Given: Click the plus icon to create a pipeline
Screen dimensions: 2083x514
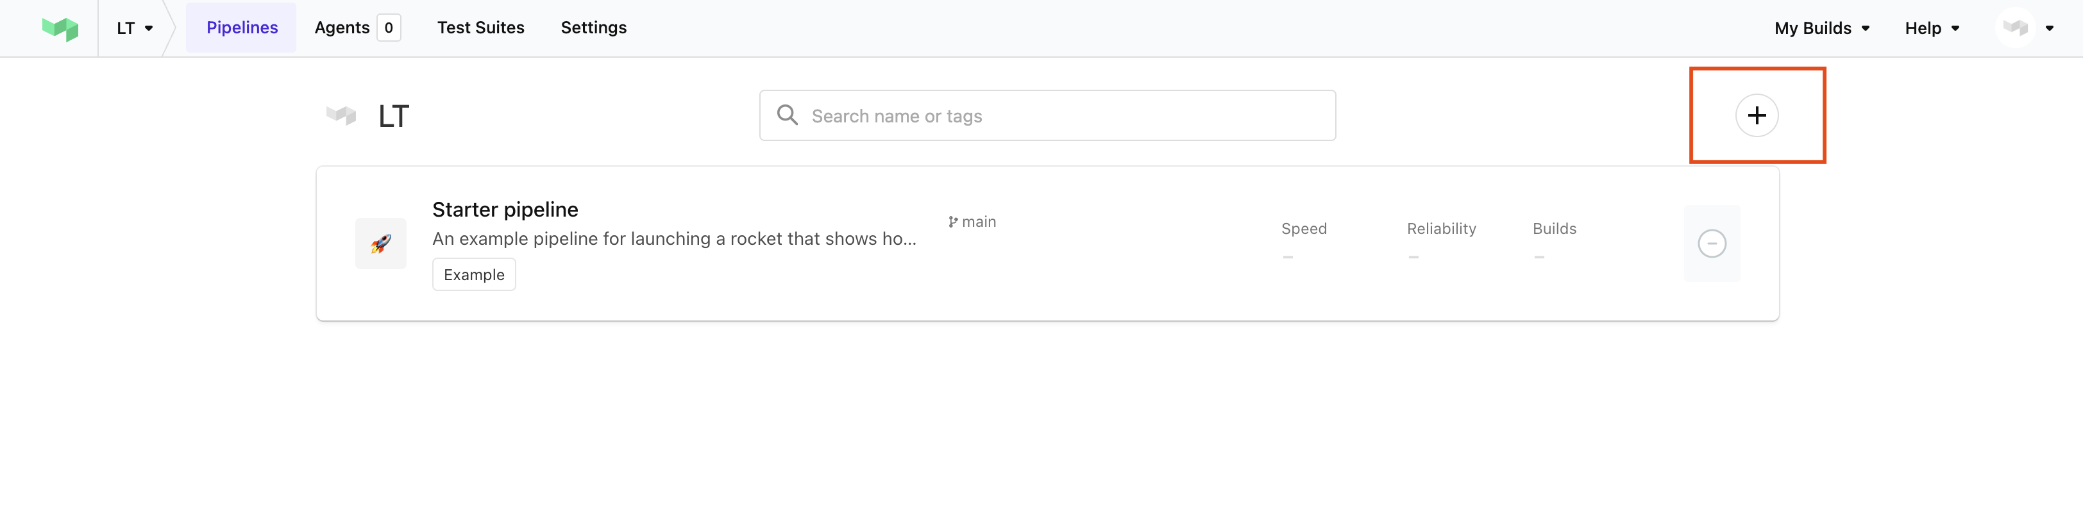Looking at the screenshot, I should 1757,115.
